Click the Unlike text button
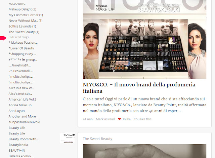 pyautogui.click(x=126, y=119)
